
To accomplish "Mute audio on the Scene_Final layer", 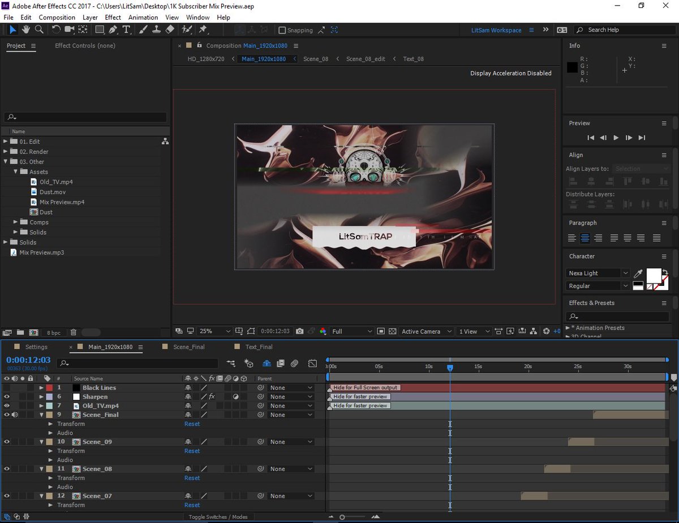I will coord(15,414).
